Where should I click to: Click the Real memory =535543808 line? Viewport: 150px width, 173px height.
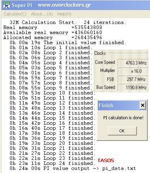[x=53, y=27]
